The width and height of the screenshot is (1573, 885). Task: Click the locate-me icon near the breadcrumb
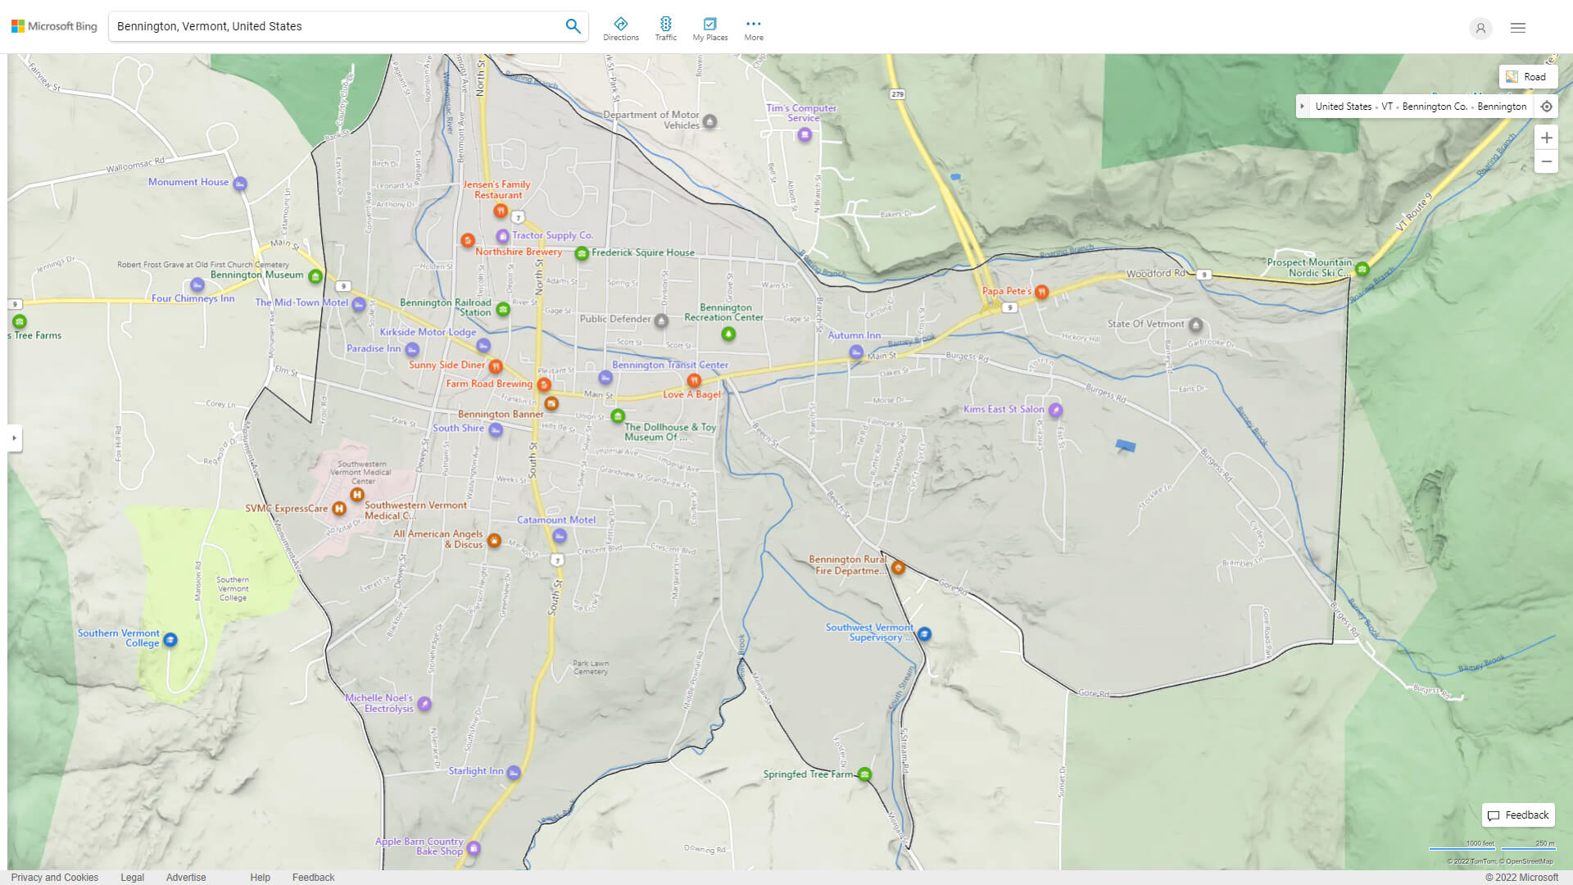coord(1547,106)
